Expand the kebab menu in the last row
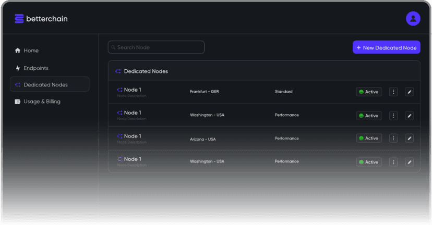Viewport: 432px width, 225px height. tap(393, 162)
